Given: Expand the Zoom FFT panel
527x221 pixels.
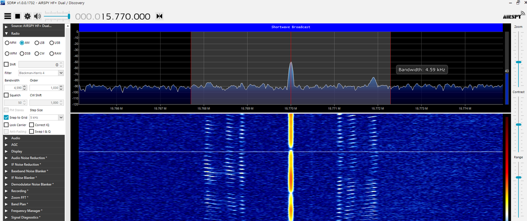Looking at the screenshot, I should 34,198.
